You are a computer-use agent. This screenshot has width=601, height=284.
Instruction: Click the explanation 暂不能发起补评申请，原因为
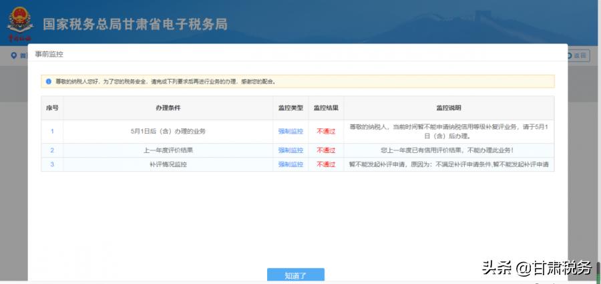449,164
